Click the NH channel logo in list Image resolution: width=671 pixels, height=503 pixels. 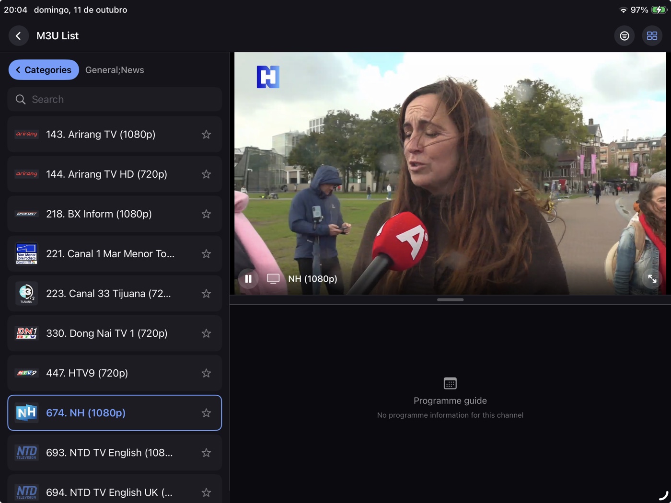[x=26, y=413]
